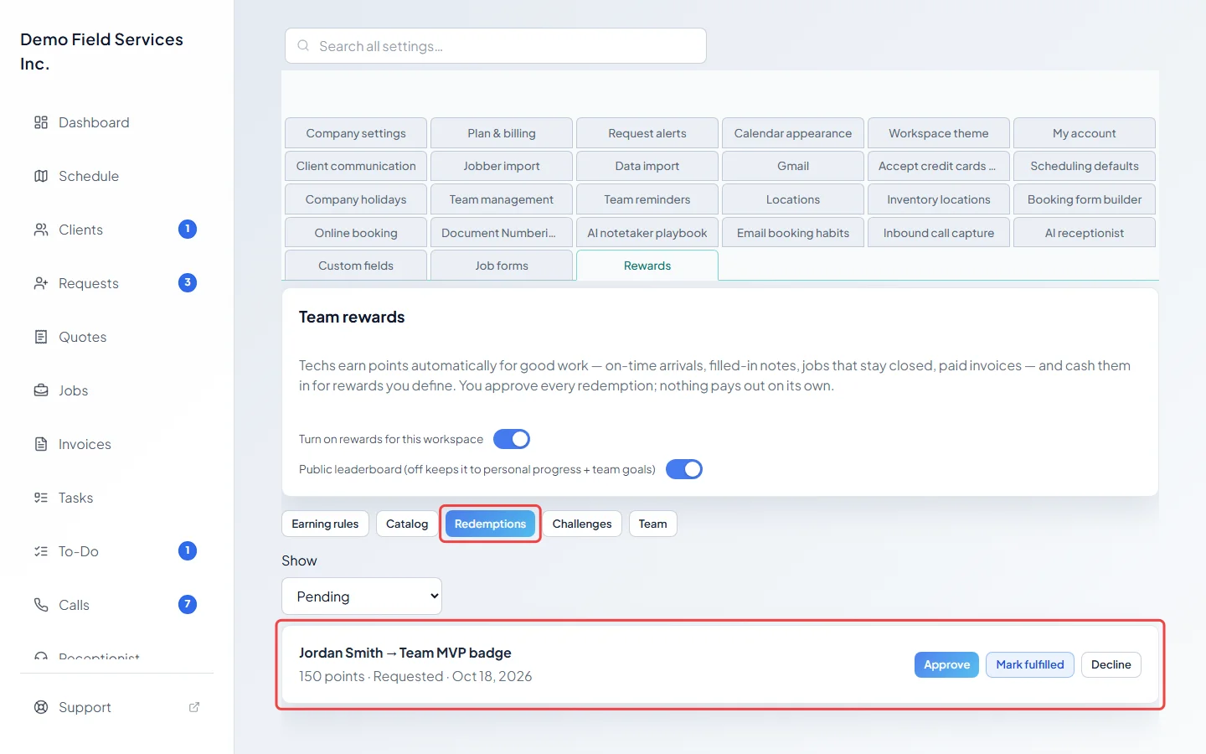This screenshot has height=754, width=1206.
Task: Click the Tasks list icon
Action: pyautogui.click(x=41, y=498)
